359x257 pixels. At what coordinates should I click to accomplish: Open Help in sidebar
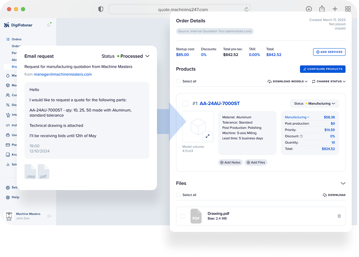(15, 197)
